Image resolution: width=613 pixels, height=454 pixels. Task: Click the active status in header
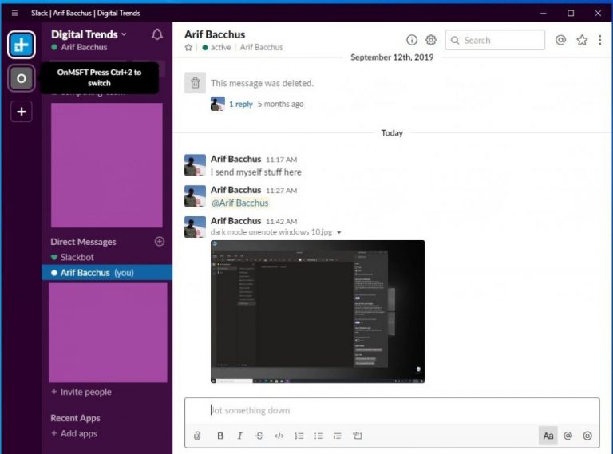(x=216, y=48)
